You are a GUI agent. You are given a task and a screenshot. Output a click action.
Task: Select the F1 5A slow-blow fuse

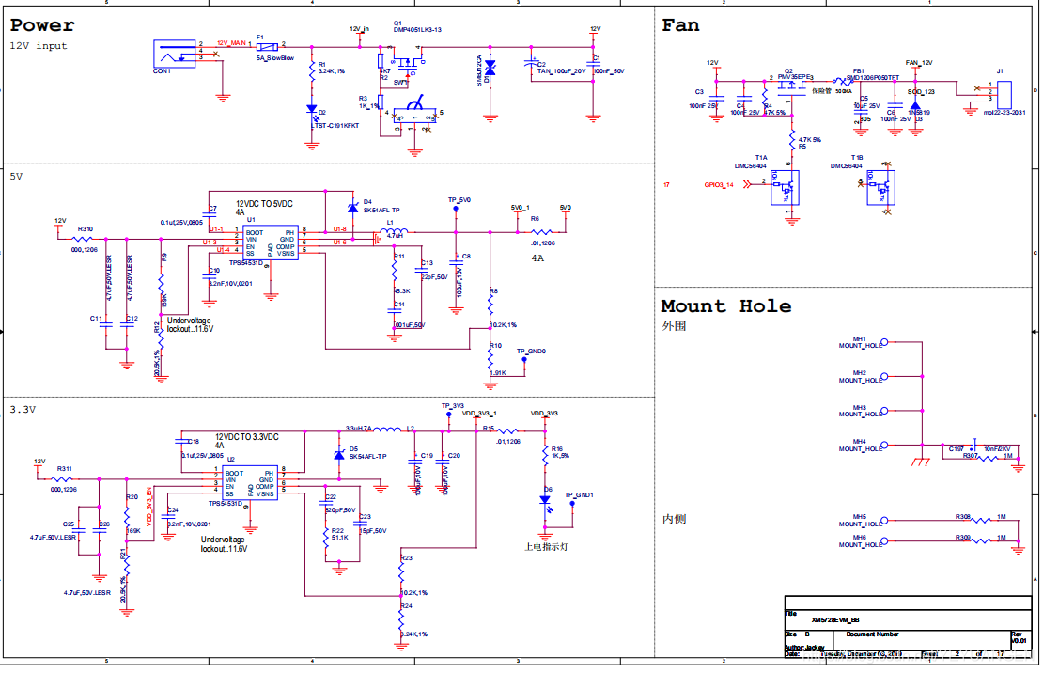point(268,45)
